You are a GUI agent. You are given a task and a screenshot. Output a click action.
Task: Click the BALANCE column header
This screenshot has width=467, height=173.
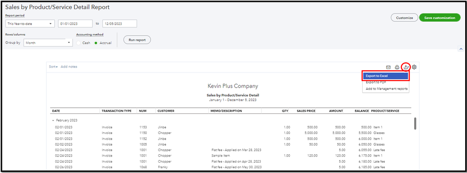point(362,111)
